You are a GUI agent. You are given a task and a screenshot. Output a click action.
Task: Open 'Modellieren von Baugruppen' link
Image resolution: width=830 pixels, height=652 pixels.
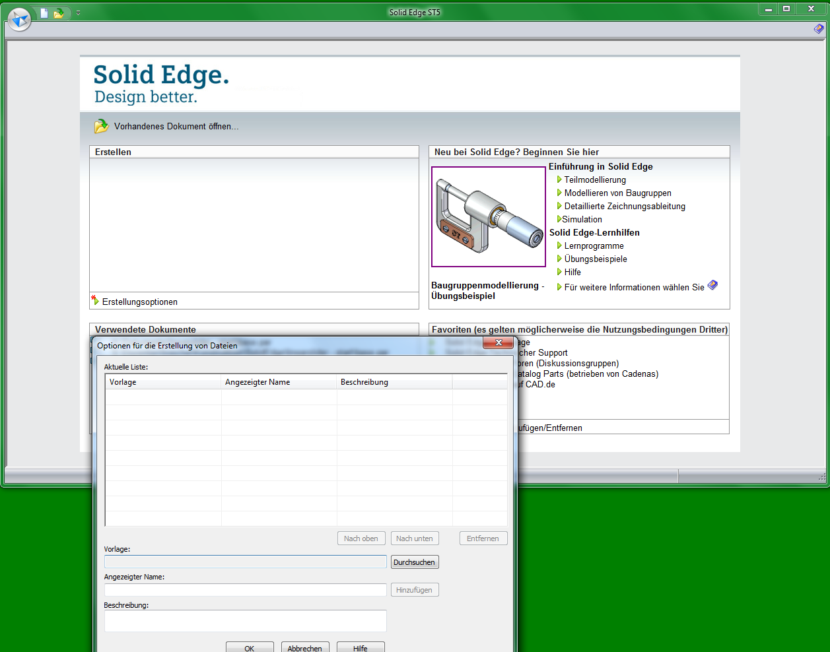[x=618, y=193]
